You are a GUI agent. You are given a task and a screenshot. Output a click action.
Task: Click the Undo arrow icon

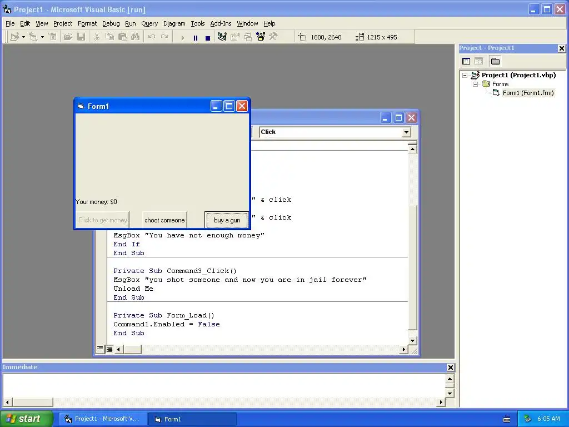coord(151,37)
